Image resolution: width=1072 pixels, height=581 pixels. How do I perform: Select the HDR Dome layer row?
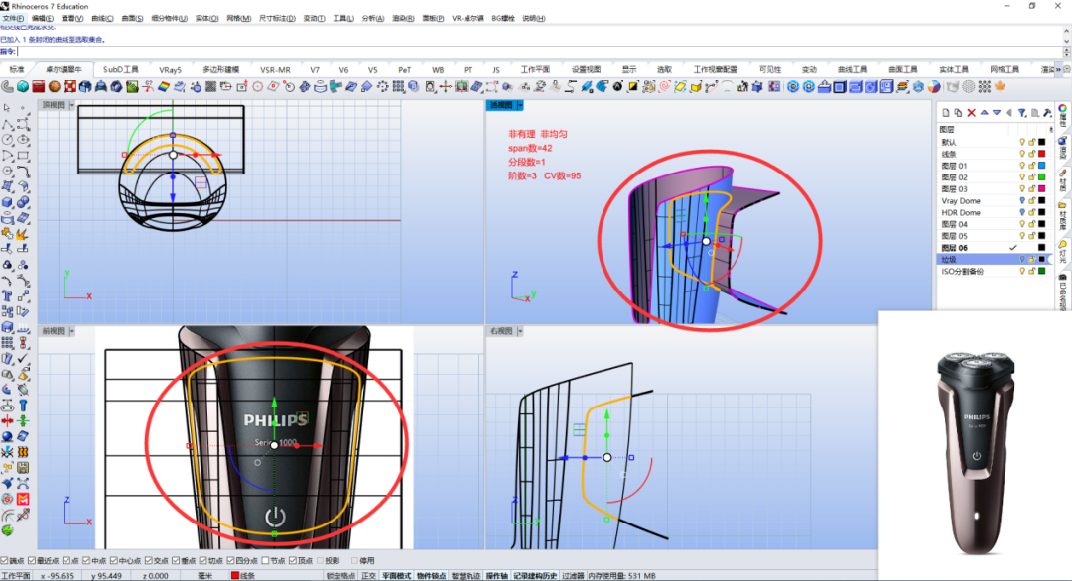pos(994,213)
